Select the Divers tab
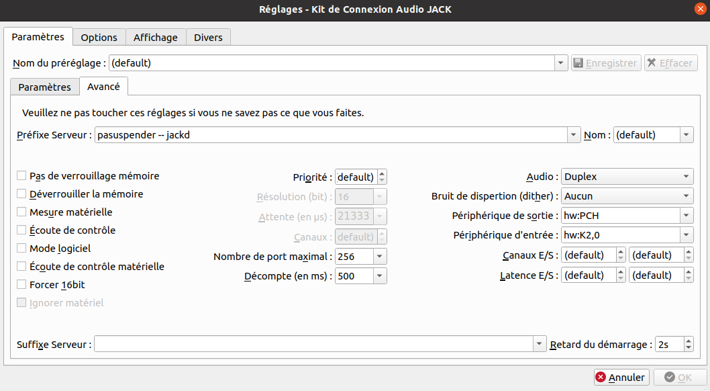710x391 pixels. click(x=208, y=38)
